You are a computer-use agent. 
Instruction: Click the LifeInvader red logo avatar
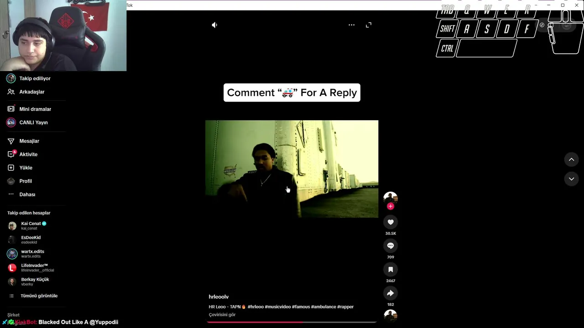pyautogui.click(x=12, y=268)
